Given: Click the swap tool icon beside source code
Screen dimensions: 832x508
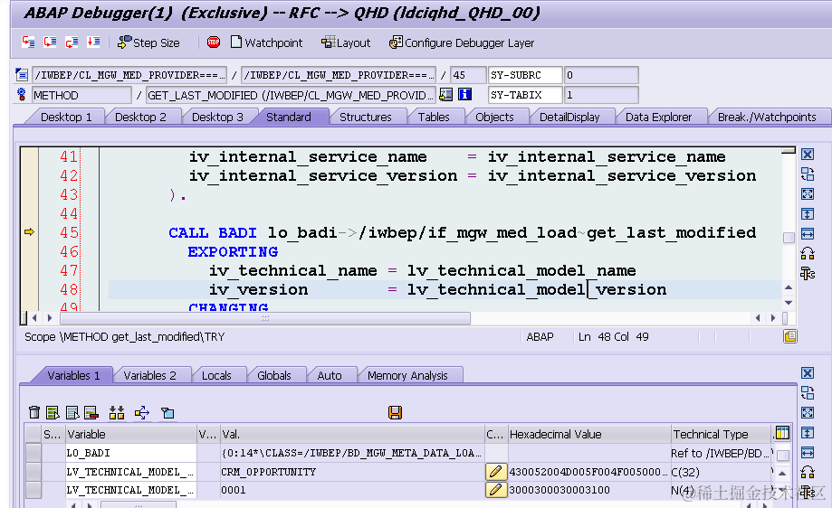Looking at the screenshot, I should [x=807, y=174].
